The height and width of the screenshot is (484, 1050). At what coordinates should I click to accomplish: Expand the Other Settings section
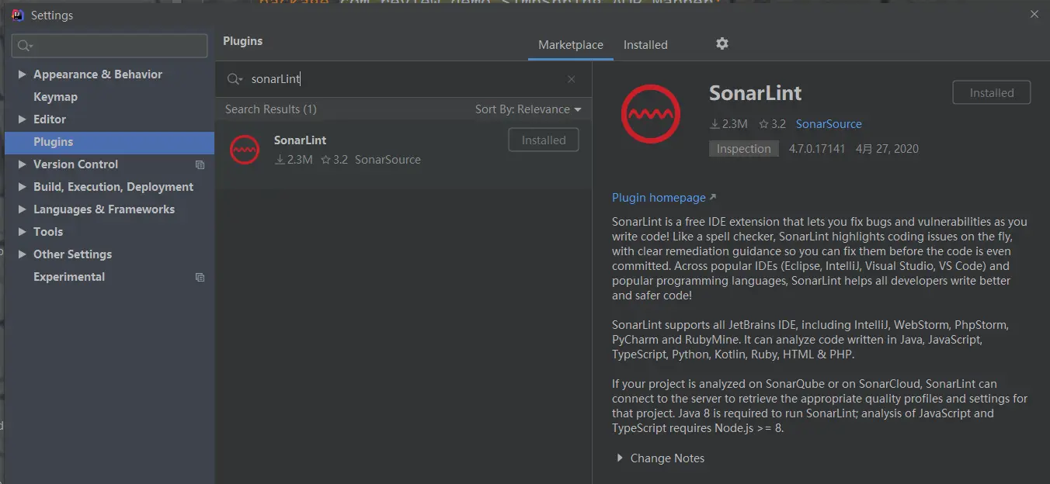click(22, 254)
